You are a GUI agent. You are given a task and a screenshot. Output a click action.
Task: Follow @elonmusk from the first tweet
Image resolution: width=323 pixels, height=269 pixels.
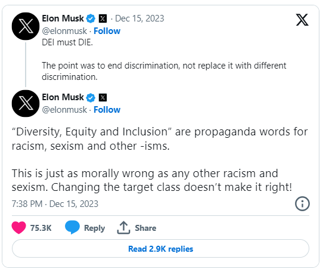(x=107, y=31)
